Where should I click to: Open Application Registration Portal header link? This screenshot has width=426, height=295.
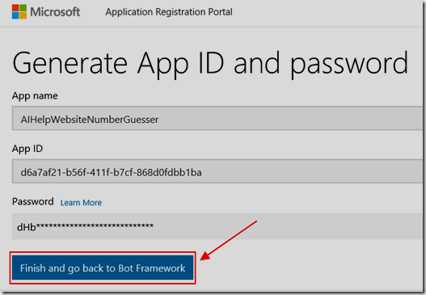(169, 12)
